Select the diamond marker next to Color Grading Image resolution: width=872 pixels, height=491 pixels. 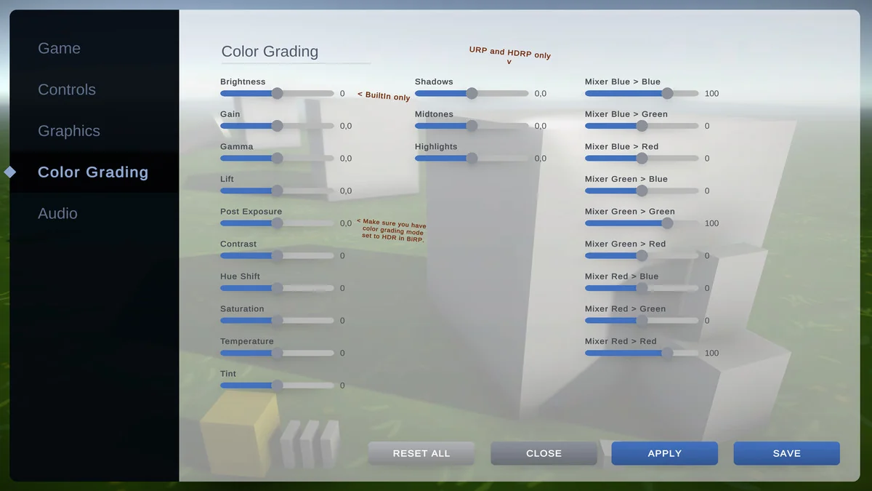coord(9,172)
